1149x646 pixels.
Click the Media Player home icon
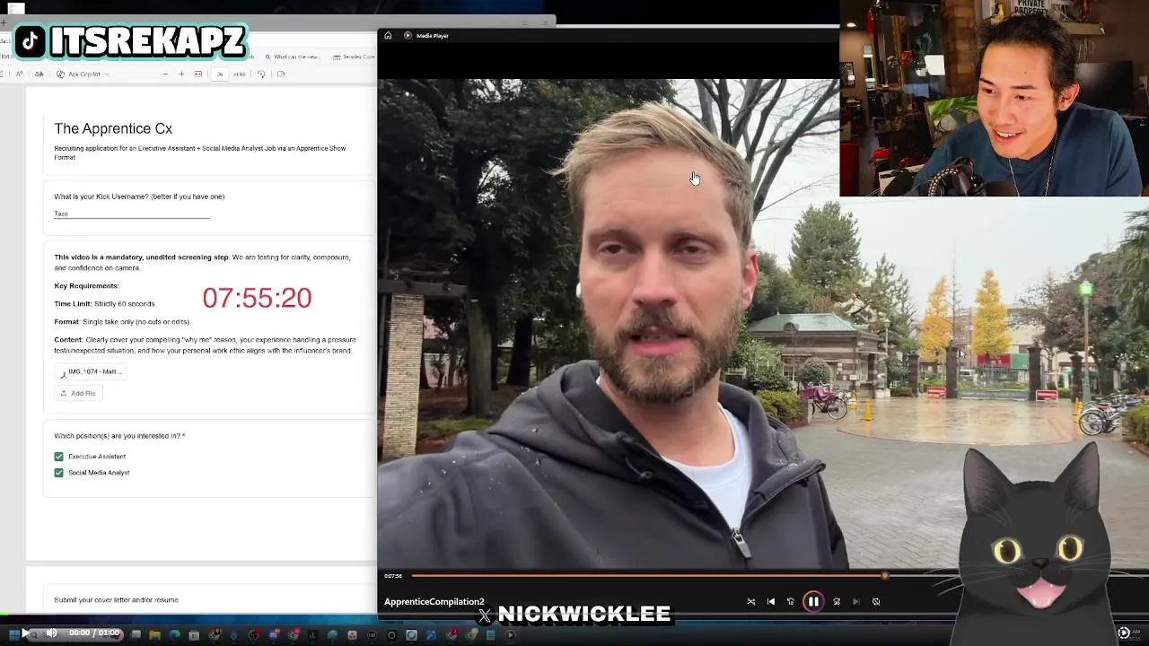pos(388,36)
